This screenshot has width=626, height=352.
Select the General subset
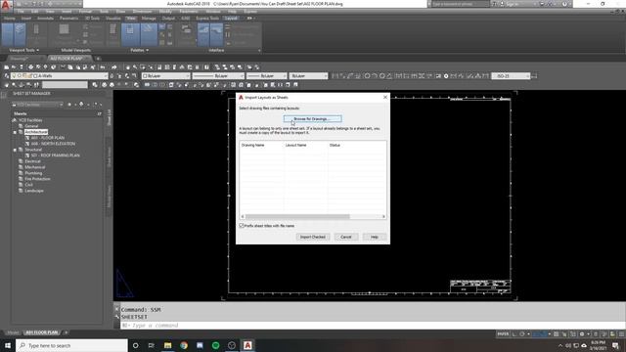pos(31,126)
